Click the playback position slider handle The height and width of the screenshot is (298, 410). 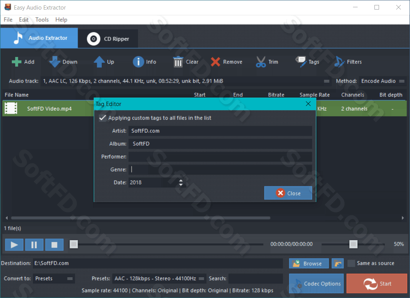[74, 244]
